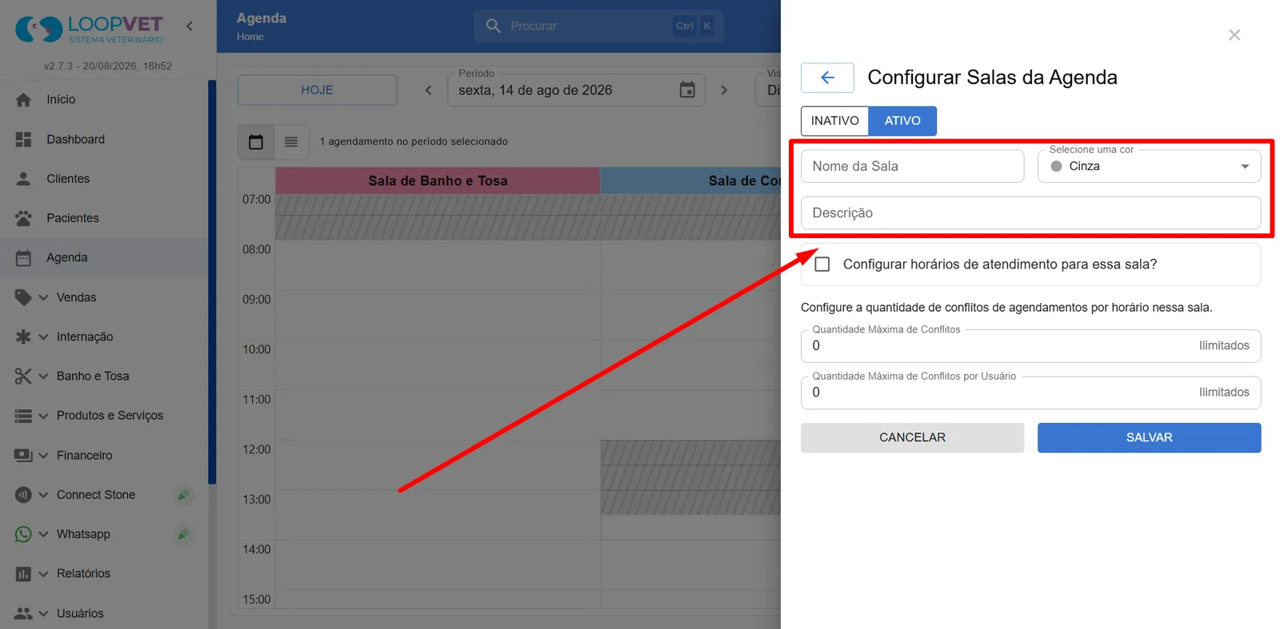Switch to list view icon

(x=291, y=141)
